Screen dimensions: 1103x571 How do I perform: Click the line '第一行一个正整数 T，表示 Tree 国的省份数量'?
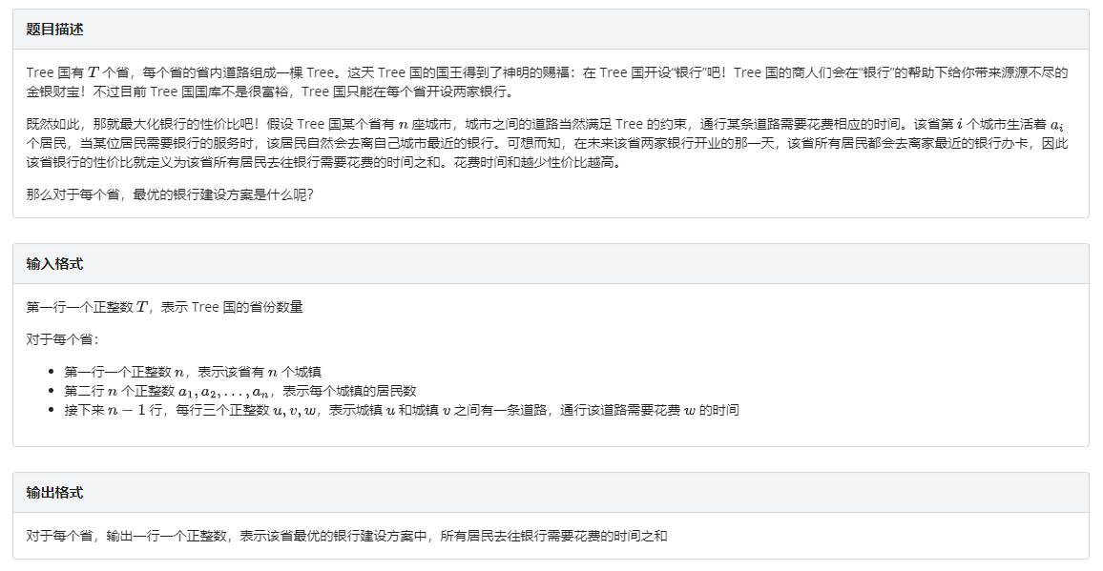165,307
